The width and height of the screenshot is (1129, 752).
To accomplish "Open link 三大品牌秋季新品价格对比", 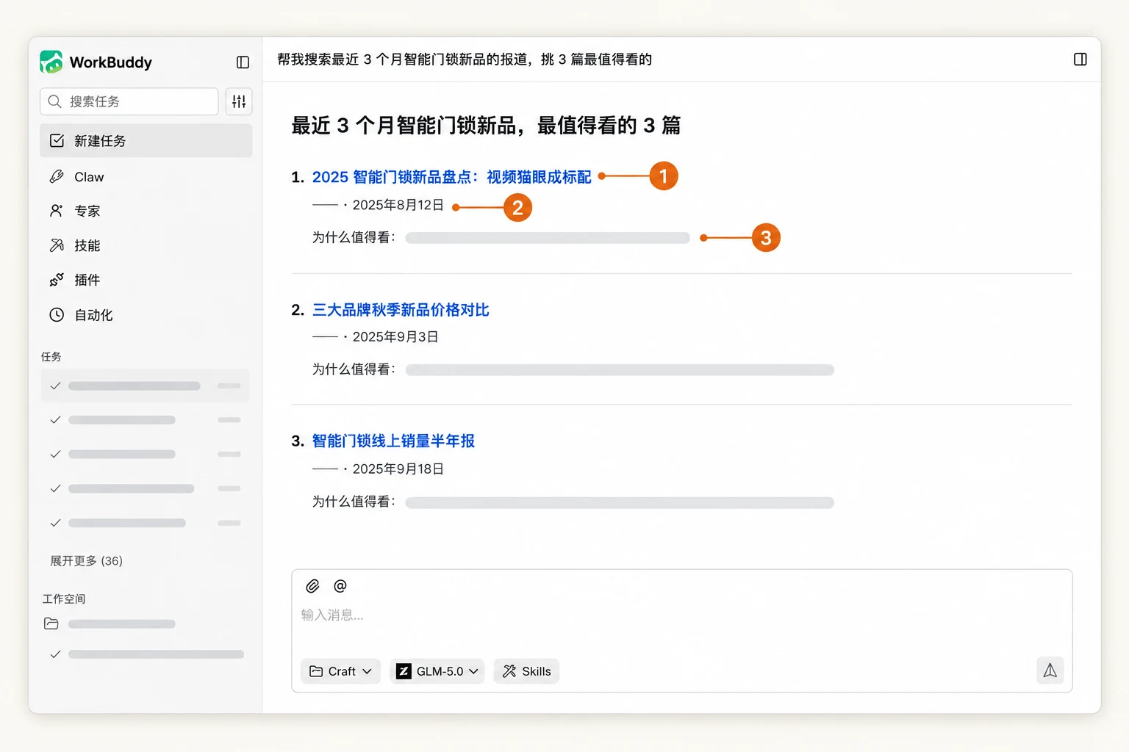I will click(x=401, y=310).
